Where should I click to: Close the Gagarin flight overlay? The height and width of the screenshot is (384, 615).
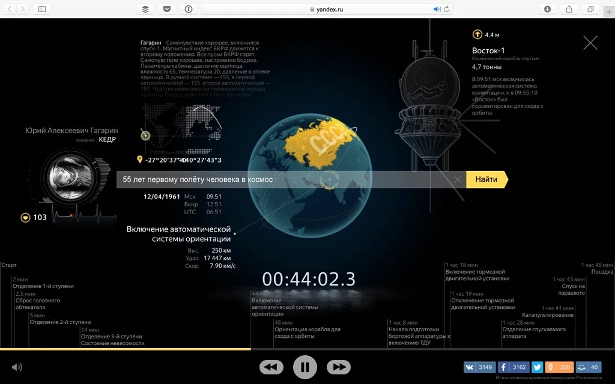tap(590, 43)
